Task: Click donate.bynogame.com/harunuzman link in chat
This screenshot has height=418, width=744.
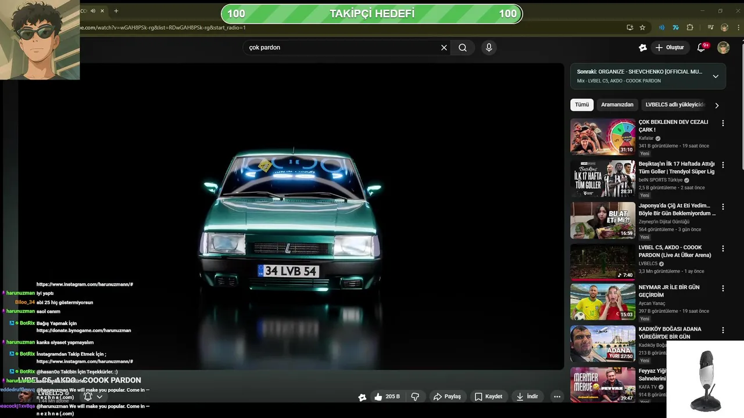Action: 84,330
